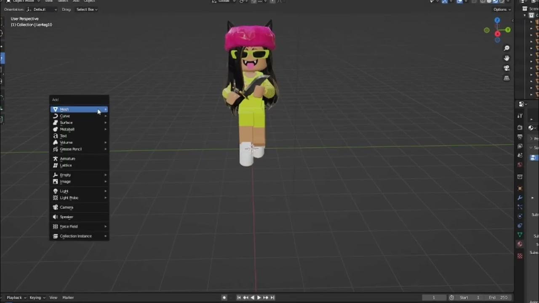
Task: Click the pan view hand icon
Action: click(507, 58)
